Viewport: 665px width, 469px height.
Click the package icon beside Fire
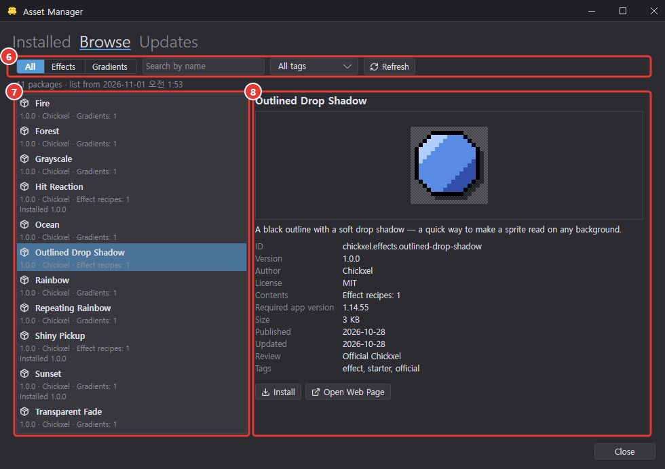[24, 103]
